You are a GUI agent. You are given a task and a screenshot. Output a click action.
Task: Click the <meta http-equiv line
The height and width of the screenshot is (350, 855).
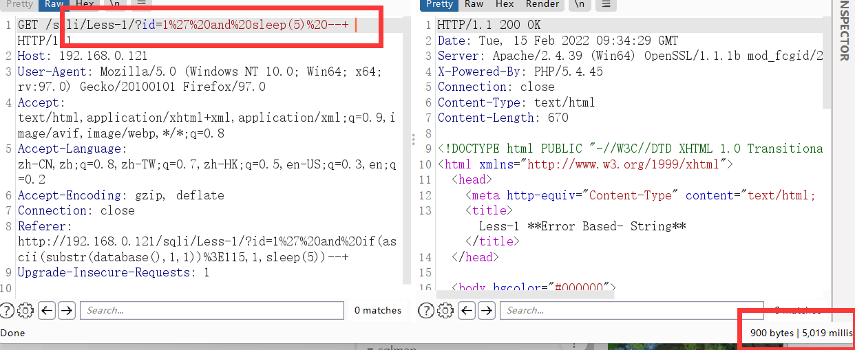(x=640, y=195)
